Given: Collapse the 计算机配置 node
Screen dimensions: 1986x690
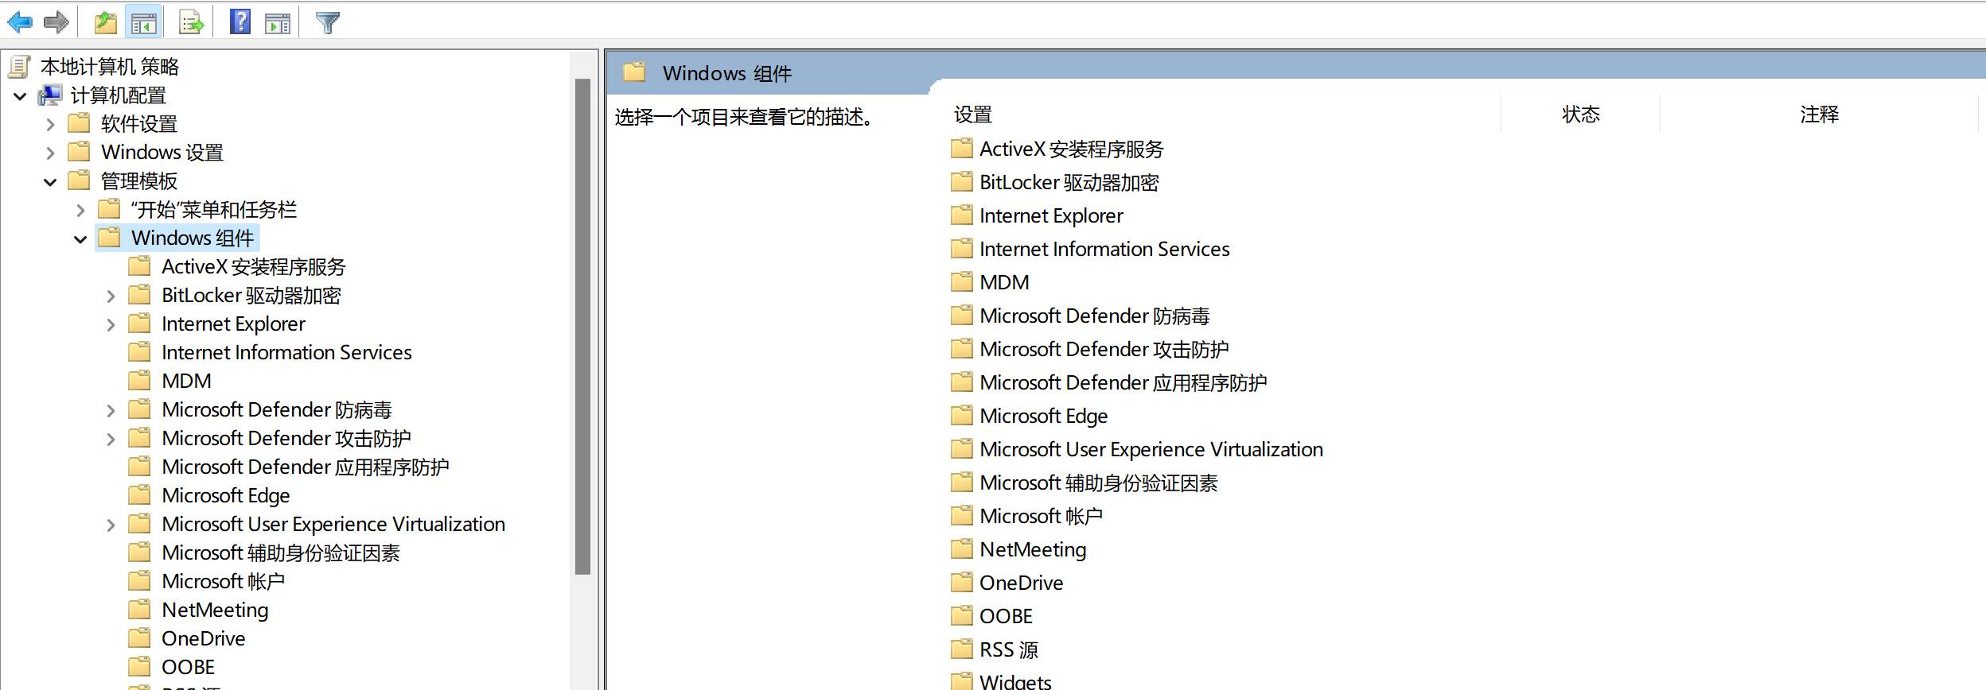Looking at the screenshot, I should tap(20, 96).
